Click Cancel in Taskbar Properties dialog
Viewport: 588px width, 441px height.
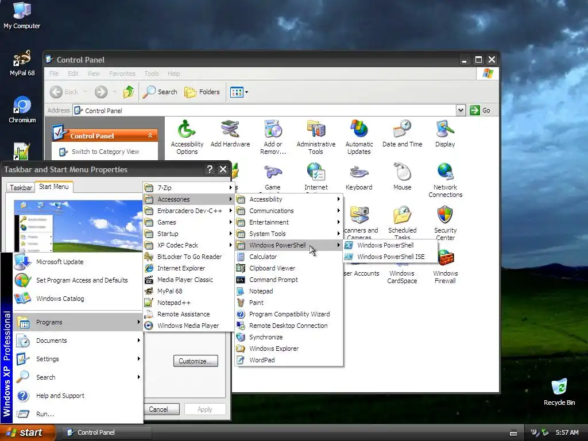point(158,409)
